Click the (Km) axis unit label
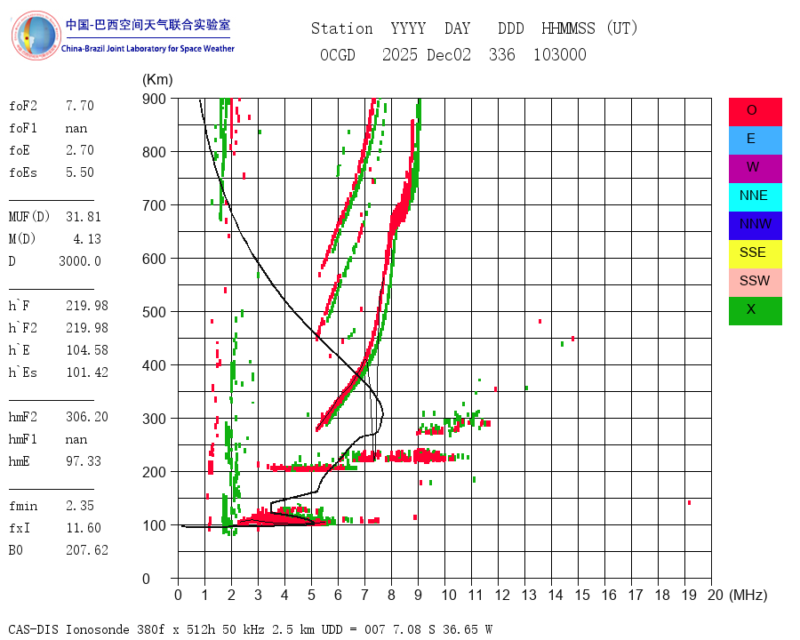 157,80
